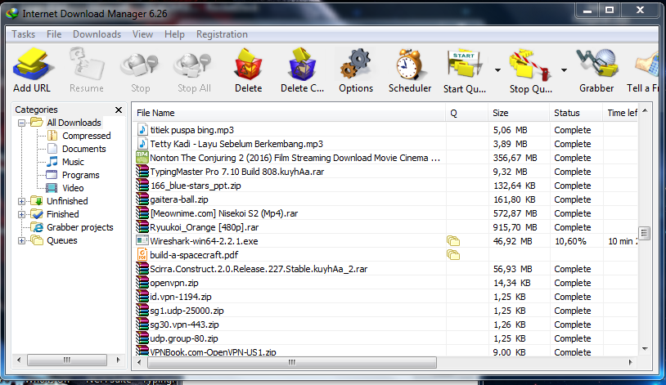Screen dimensions: 666x385
Task: Sort by the Status column header
Action: tap(575, 113)
